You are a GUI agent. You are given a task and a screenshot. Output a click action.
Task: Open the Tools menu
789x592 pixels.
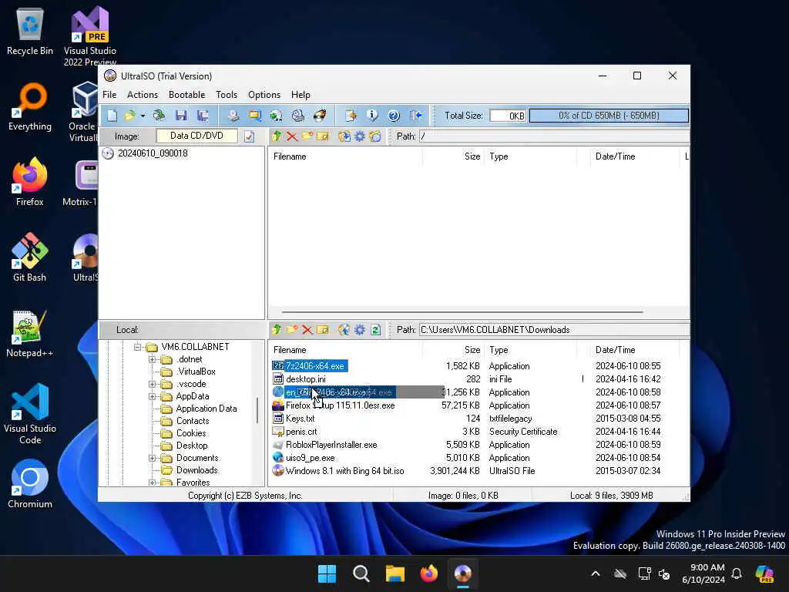point(227,95)
